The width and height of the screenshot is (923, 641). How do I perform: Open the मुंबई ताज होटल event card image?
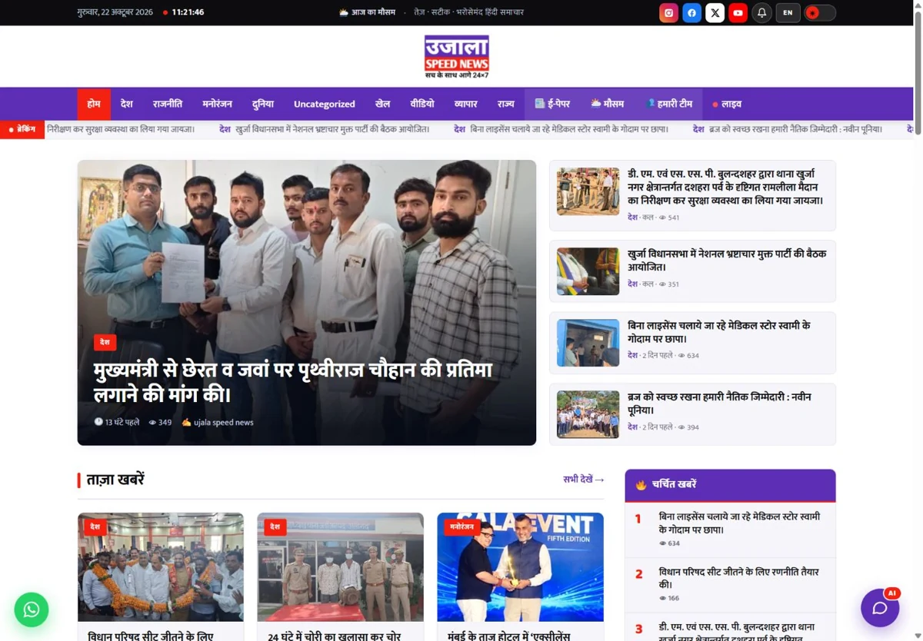(x=520, y=567)
